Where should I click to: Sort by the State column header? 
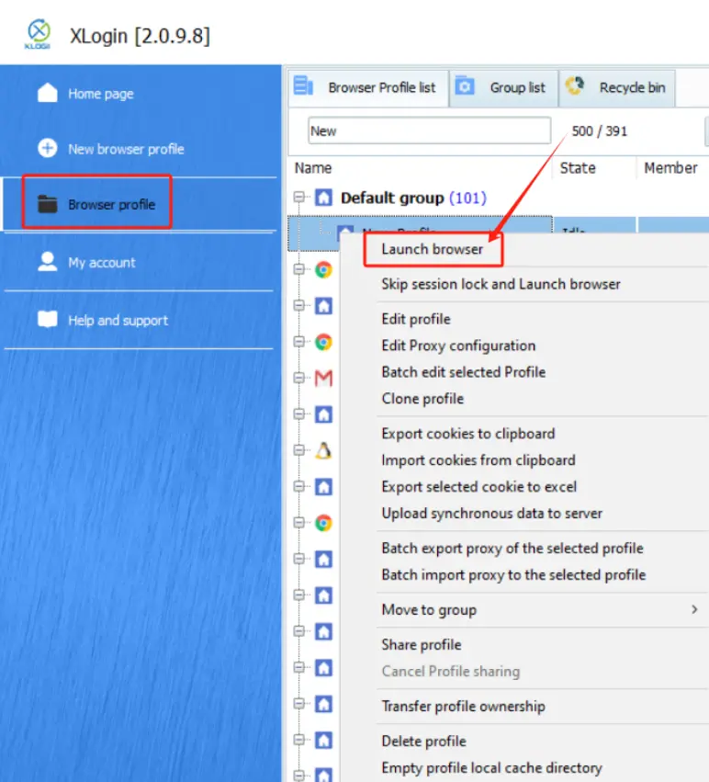pos(578,168)
